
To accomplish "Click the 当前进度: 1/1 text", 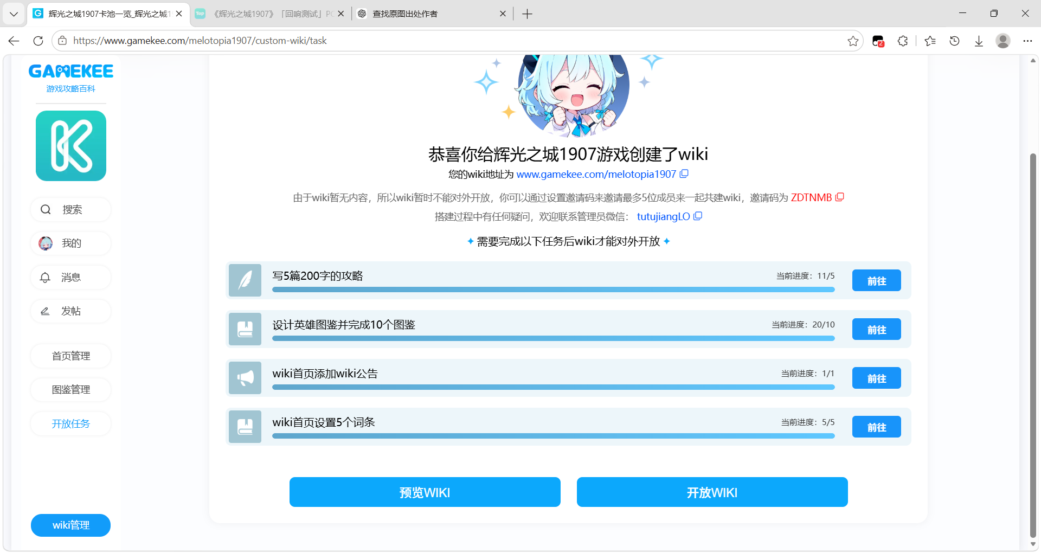I will [807, 374].
